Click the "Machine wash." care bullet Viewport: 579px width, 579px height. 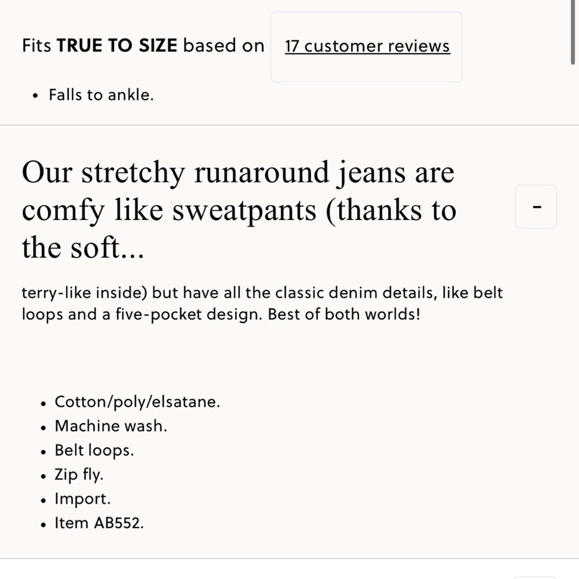coord(111,426)
